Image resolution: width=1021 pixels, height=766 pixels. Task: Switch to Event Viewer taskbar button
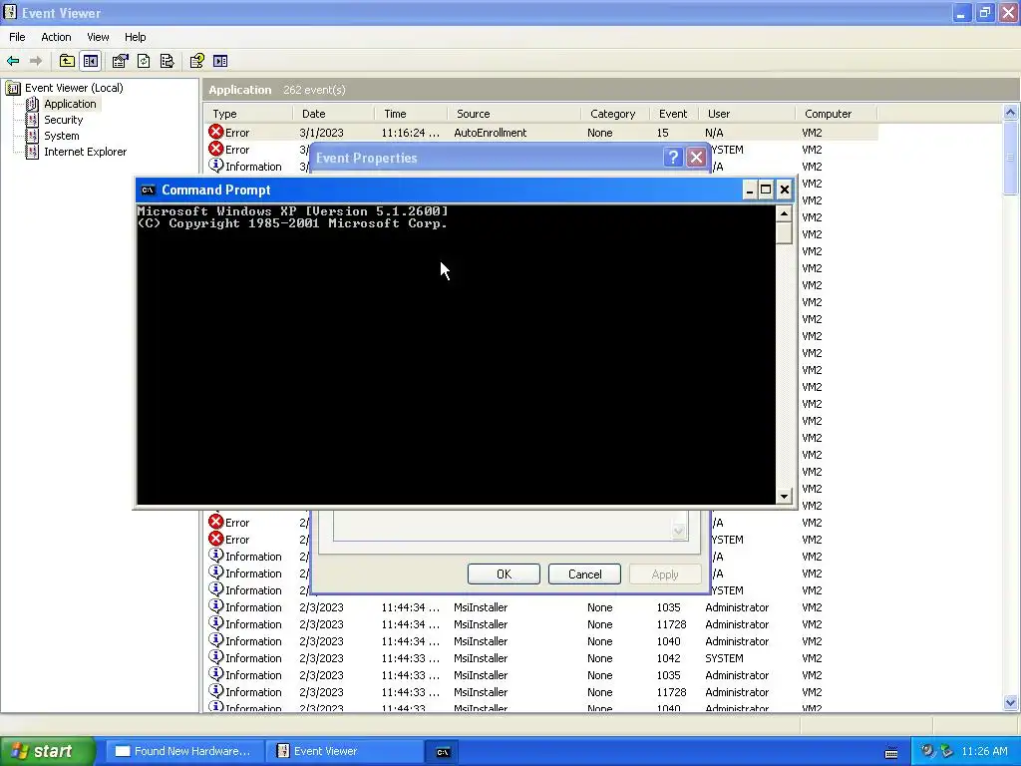click(x=344, y=751)
